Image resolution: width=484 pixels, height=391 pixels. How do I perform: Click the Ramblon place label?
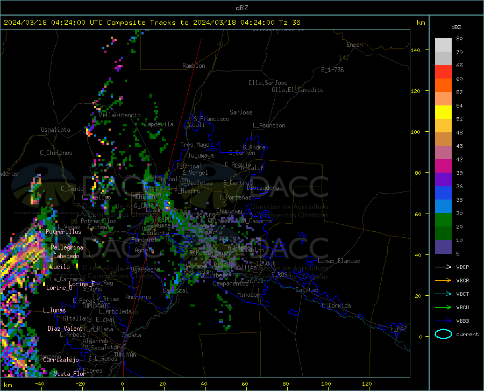(194, 66)
